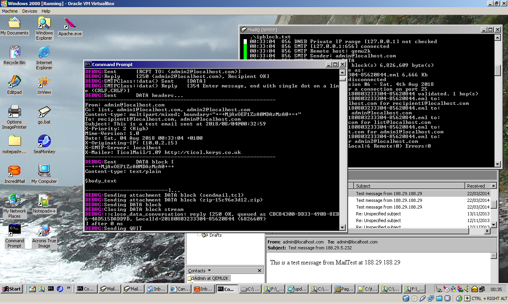Click the VirtualBox keyboard capture arrow indicator
The width and height of the screenshot is (508, 304).
pos(467,298)
